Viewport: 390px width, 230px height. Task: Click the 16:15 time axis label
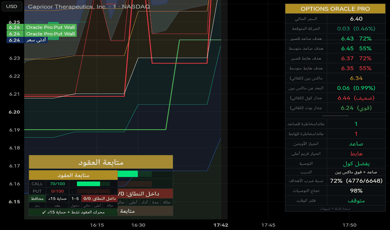[97, 225]
